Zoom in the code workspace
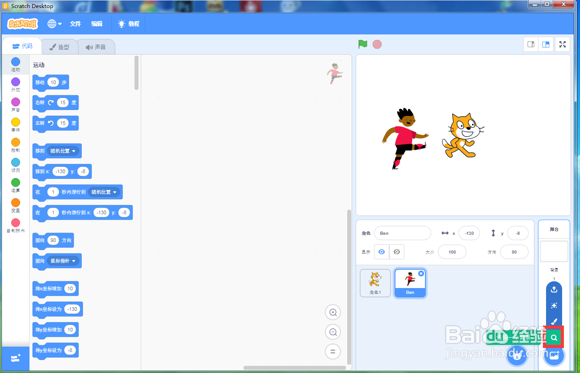This screenshot has height=373, width=580. click(333, 312)
